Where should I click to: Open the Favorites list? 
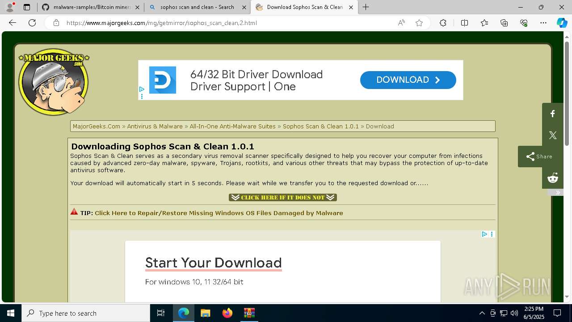[x=484, y=23]
